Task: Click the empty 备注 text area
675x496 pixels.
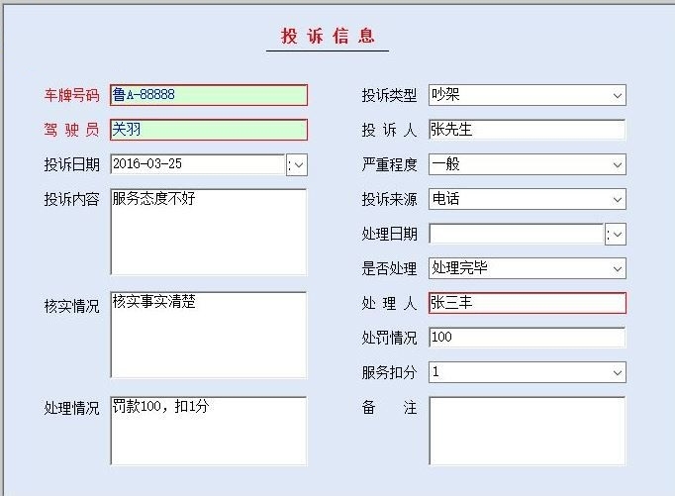Action: pos(528,431)
